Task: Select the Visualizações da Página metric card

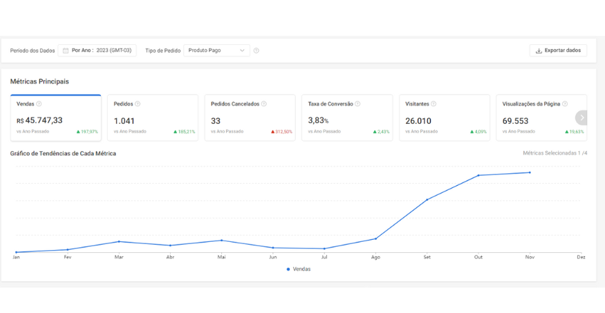Action: [x=541, y=117]
